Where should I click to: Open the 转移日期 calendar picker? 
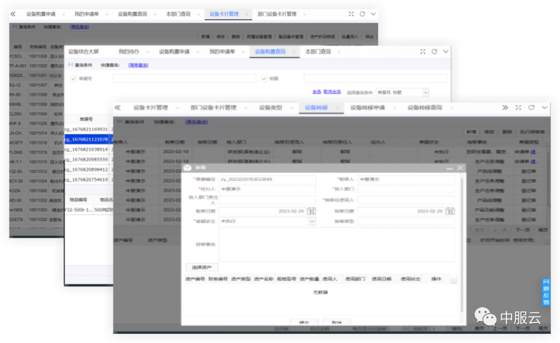(x=450, y=211)
